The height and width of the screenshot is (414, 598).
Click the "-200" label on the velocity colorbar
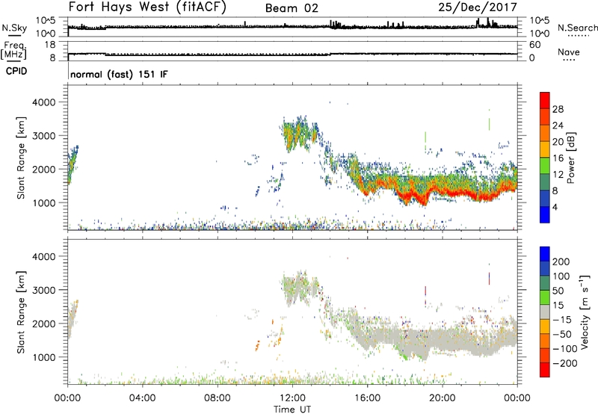pyautogui.click(x=565, y=363)
